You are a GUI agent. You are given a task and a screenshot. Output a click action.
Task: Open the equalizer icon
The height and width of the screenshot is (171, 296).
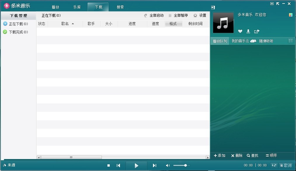click(x=274, y=165)
